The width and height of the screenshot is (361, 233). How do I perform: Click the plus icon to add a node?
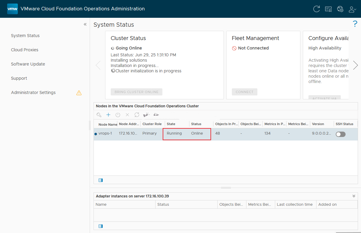click(108, 115)
